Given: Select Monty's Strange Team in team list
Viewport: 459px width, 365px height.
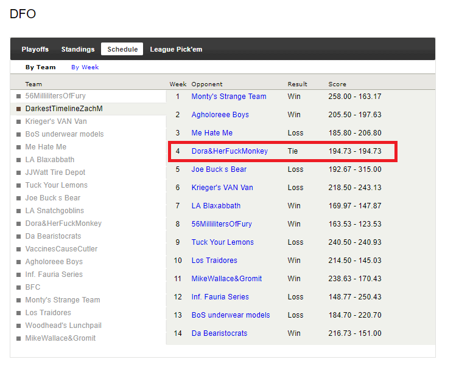Looking at the screenshot, I should pos(63,300).
